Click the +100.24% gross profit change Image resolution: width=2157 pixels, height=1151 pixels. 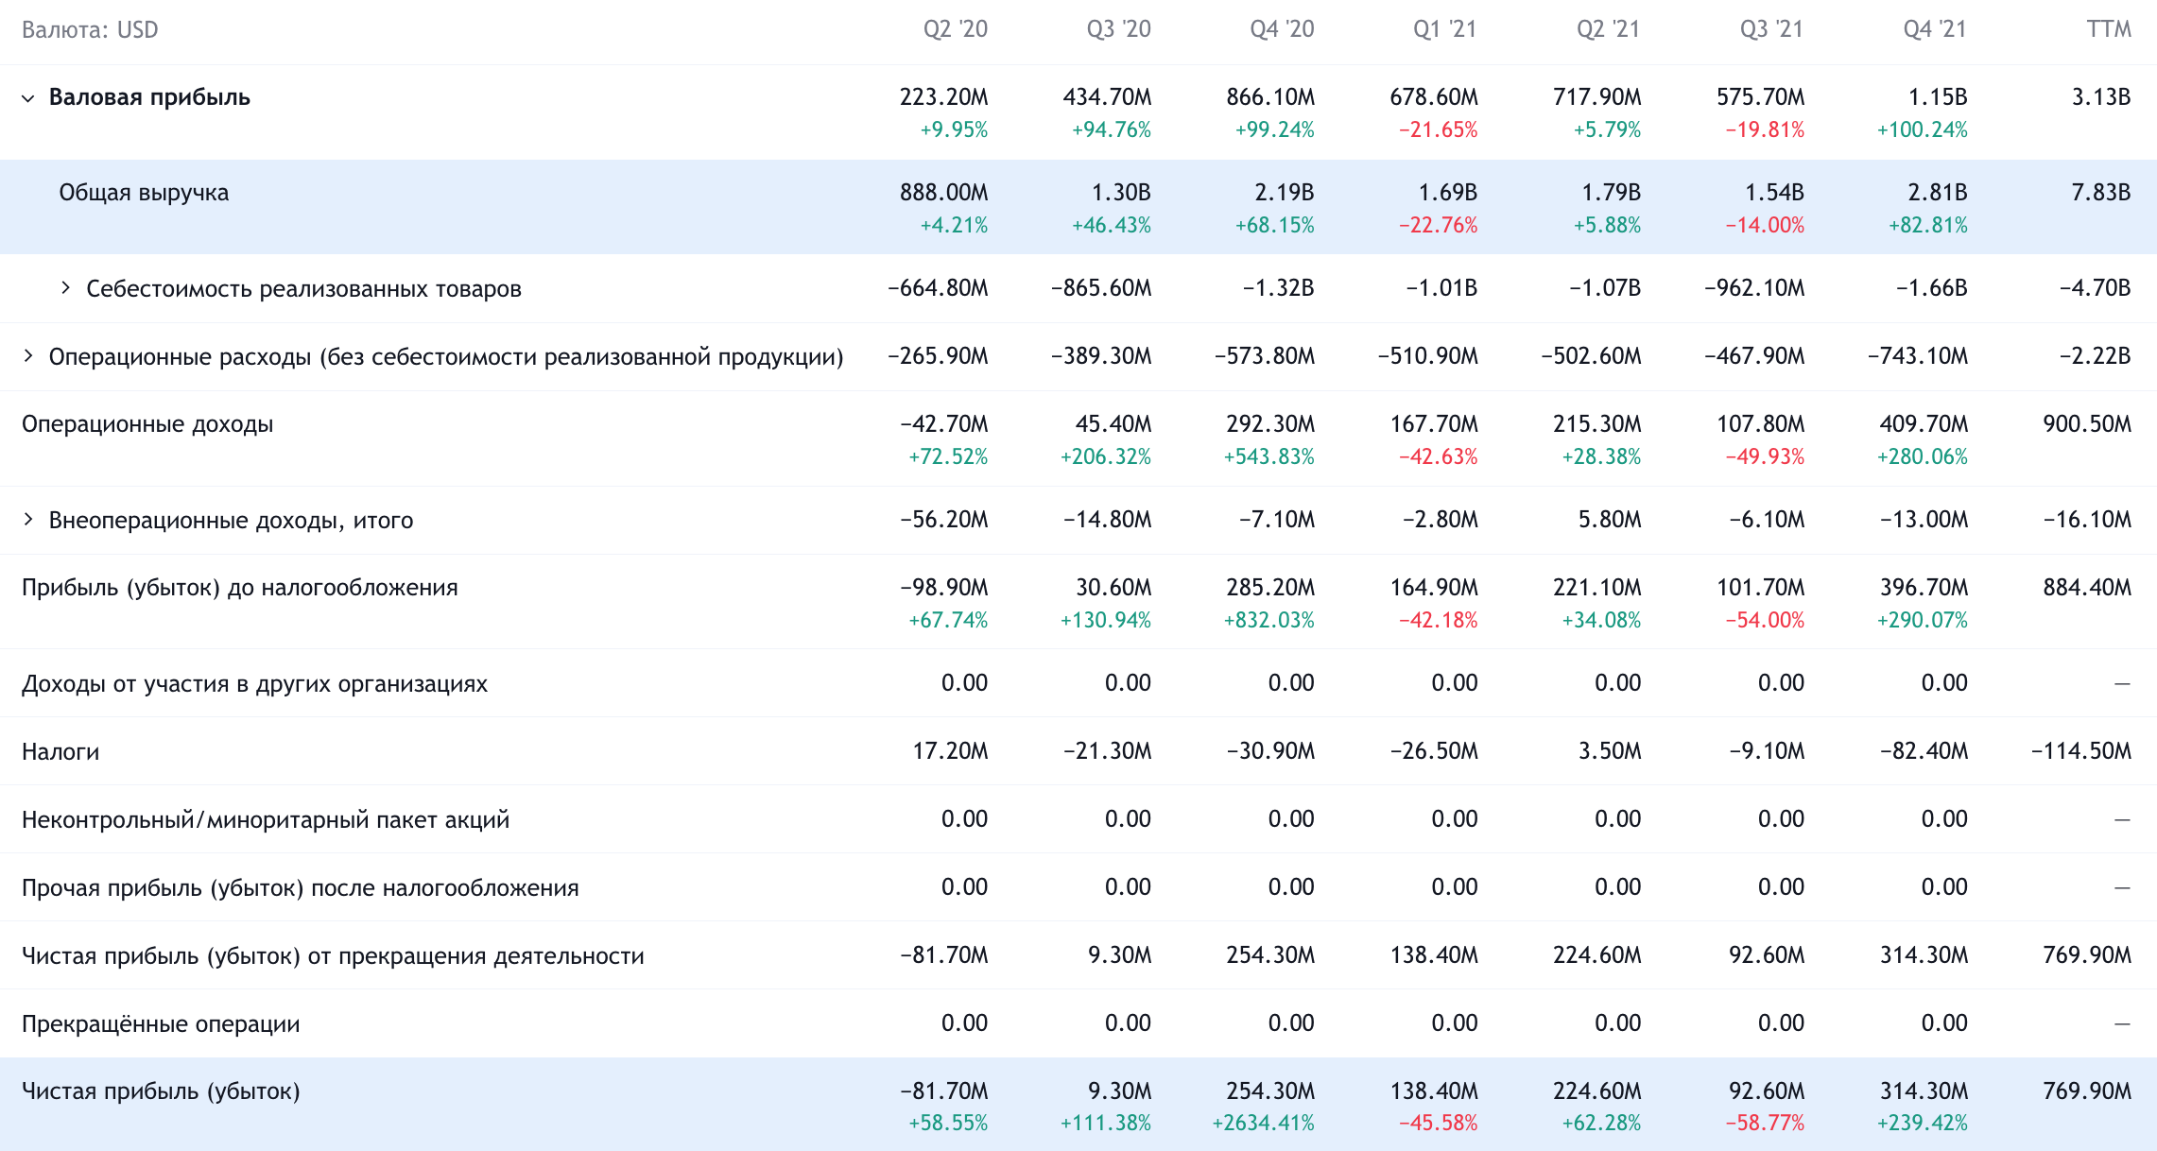(1923, 130)
